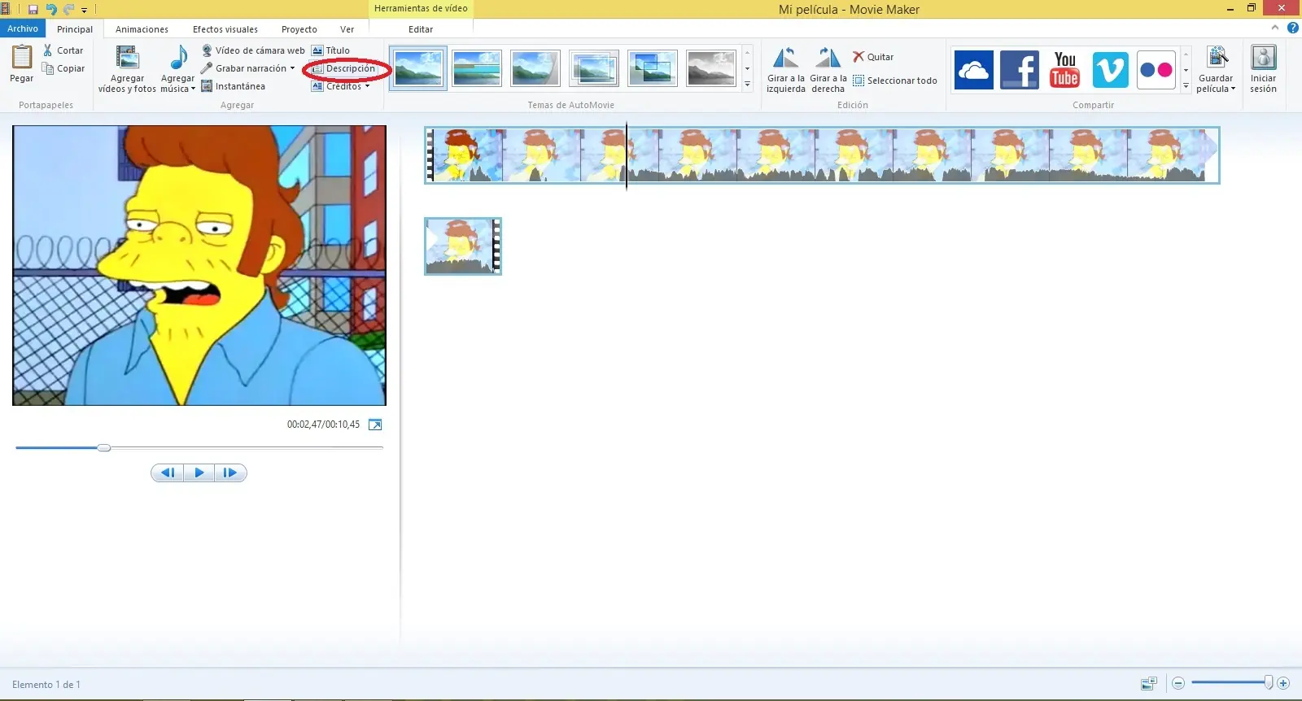1302x701 pixels.
Task: Select the highlighted first AutoMovie theme
Action: (418, 68)
